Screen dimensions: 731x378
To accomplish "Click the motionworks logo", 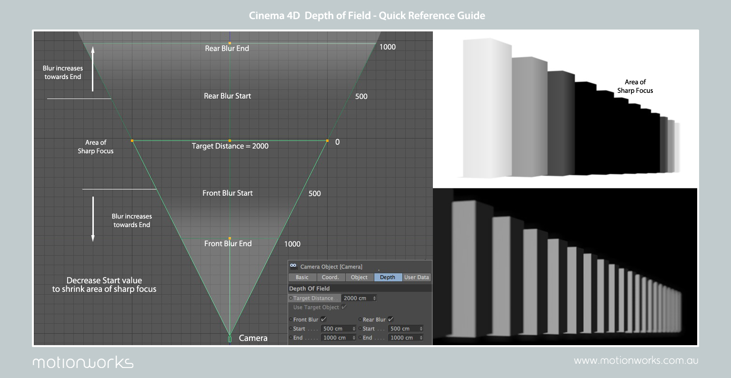I will (x=83, y=362).
